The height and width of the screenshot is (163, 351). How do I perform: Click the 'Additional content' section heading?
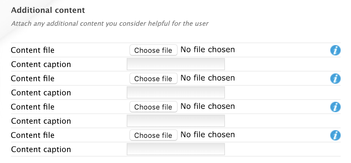pos(48,10)
